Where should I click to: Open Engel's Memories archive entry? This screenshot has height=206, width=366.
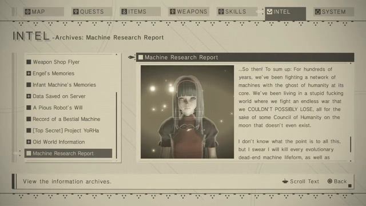click(68, 73)
